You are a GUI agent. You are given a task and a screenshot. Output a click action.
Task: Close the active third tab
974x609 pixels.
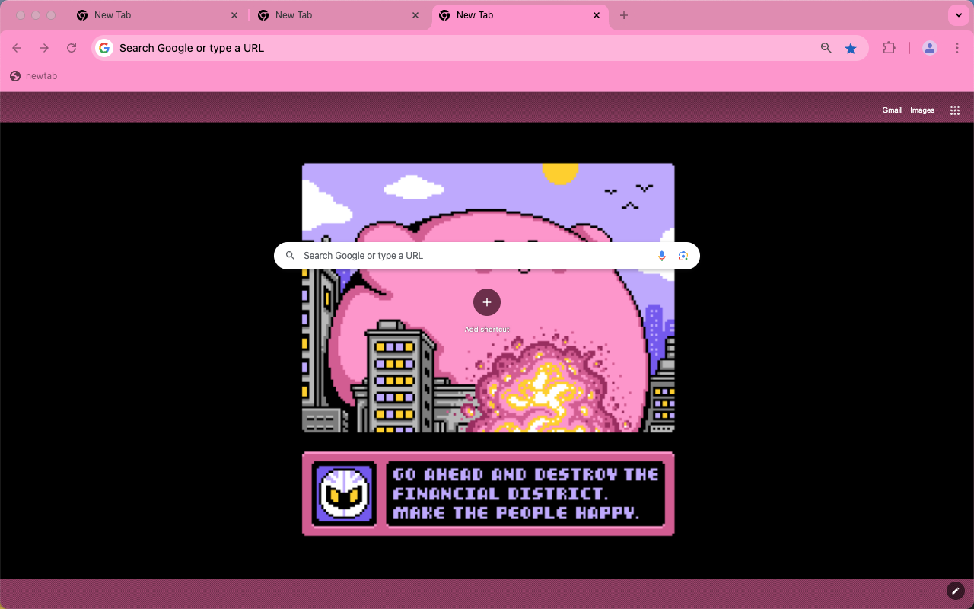point(597,15)
